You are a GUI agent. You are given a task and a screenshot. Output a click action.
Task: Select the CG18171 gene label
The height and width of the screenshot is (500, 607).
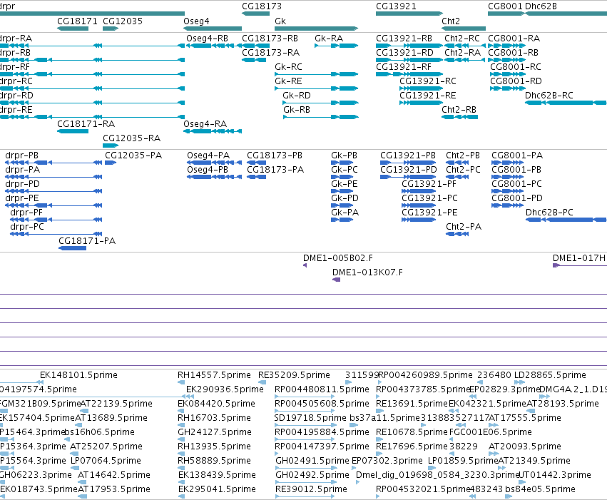click(77, 21)
